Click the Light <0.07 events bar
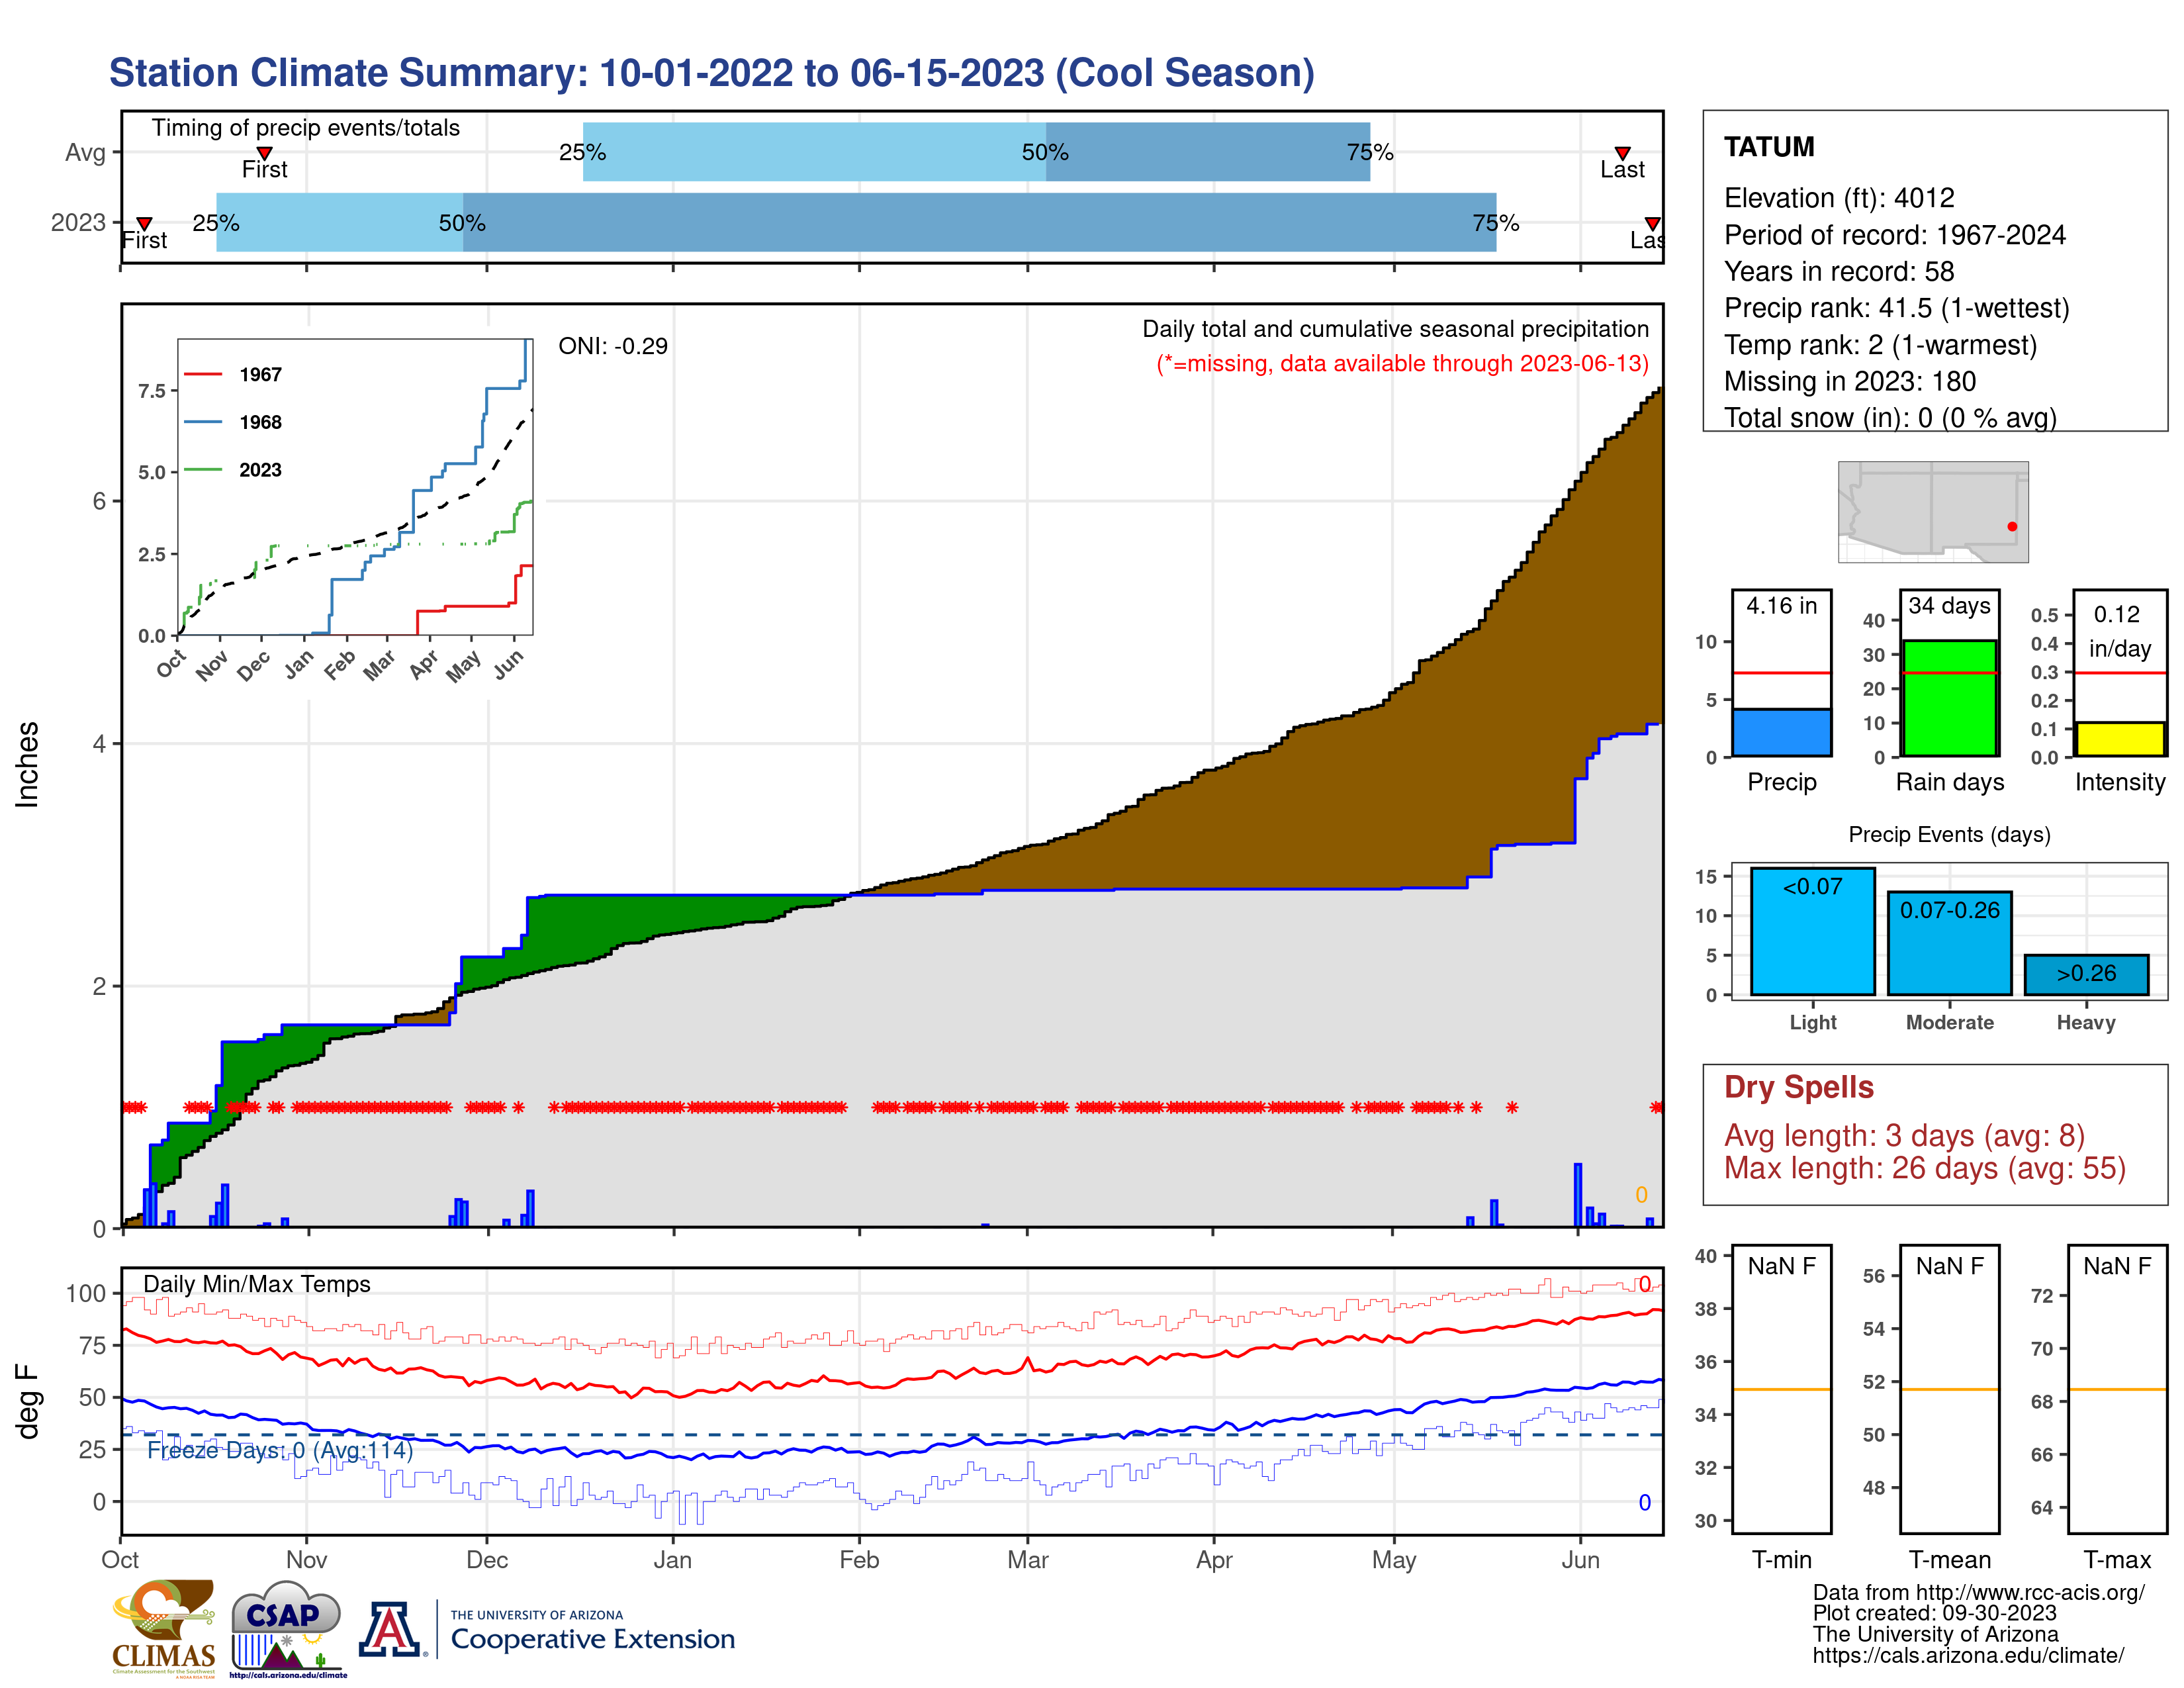Image resolution: width=2184 pixels, height=1688 pixels. (1812, 931)
